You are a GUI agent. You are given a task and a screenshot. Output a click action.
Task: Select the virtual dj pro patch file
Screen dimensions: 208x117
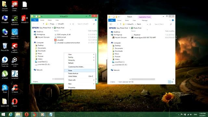point(144,38)
